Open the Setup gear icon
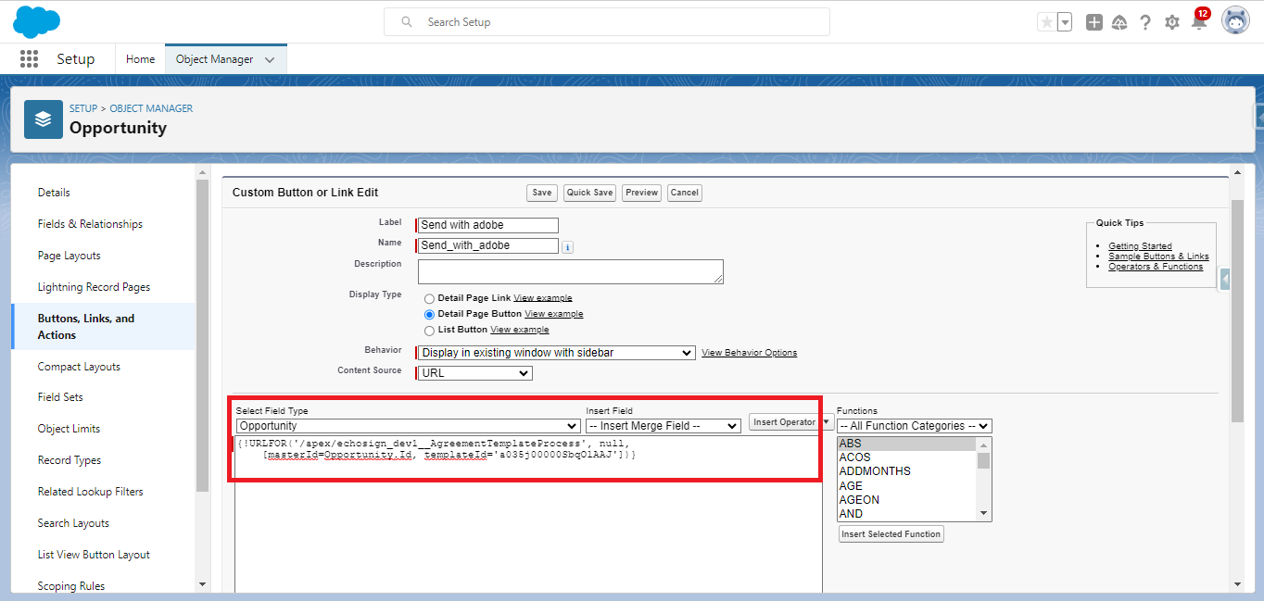The width and height of the screenshot is (1264, 601). tap(1172, 22)
